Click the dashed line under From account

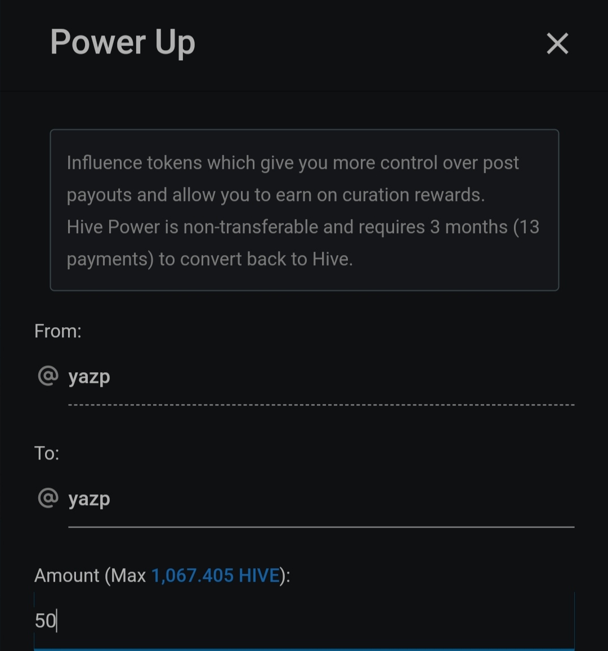coord(321,405)
